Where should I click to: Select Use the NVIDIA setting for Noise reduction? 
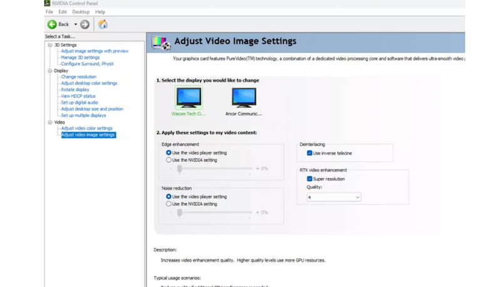[x=168, y=204]
